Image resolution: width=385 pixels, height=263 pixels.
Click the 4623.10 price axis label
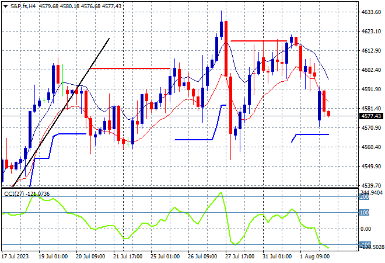tap(371, 31)
